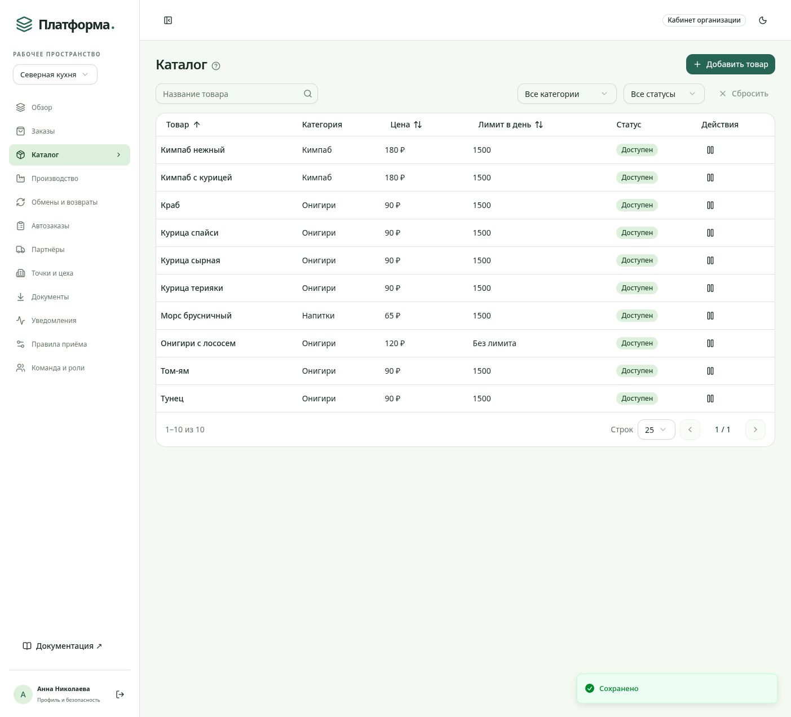Open Обмены и возвраты page
The width and height of the screenshot is (791, 717).
(69, 202)
